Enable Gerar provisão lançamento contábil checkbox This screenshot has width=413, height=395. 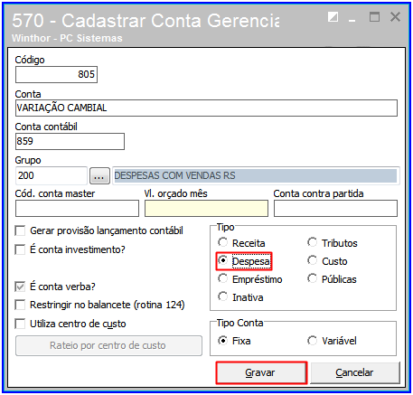(x=20, y=231)
